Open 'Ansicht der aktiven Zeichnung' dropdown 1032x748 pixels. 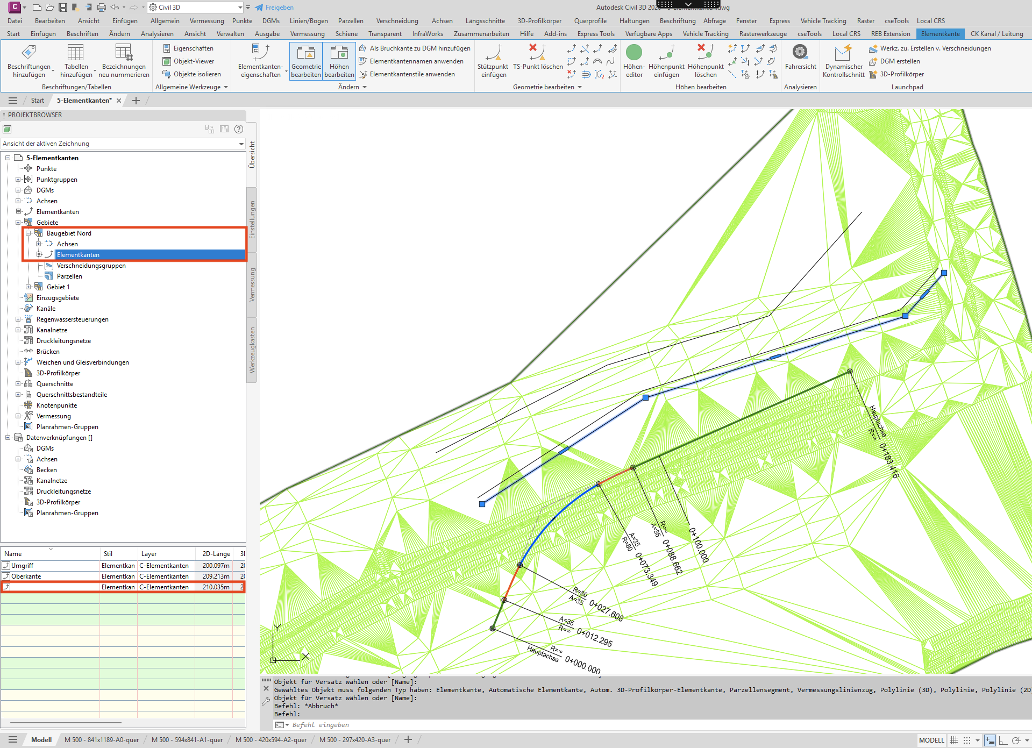(123, 144)
